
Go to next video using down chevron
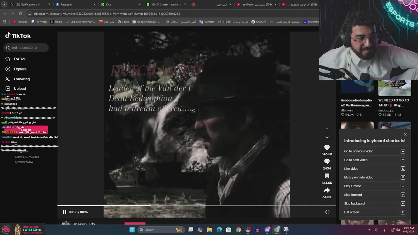[x=327, y=137]
